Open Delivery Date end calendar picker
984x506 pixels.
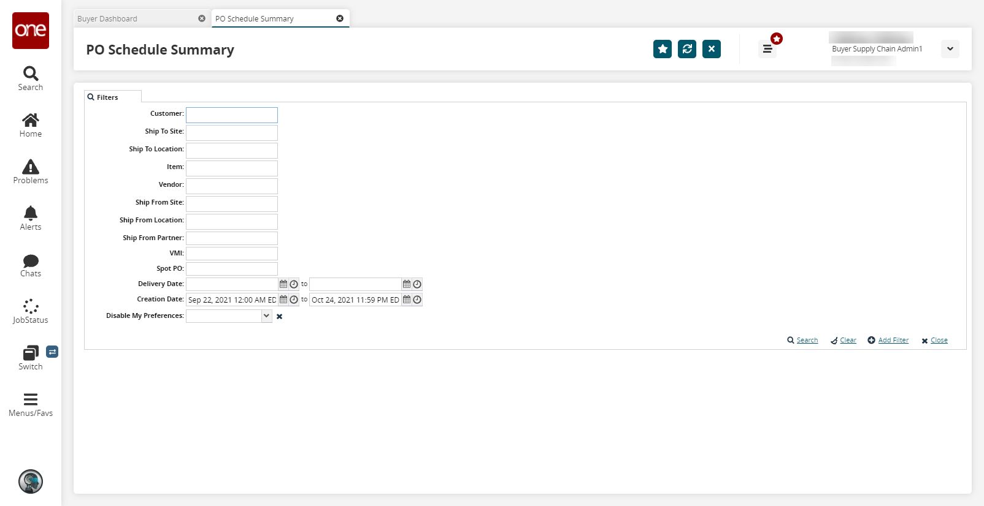coord(407,284)
